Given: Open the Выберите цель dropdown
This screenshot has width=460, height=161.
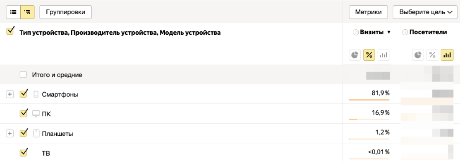Looking at the screenshot, I should click(426, 12).
